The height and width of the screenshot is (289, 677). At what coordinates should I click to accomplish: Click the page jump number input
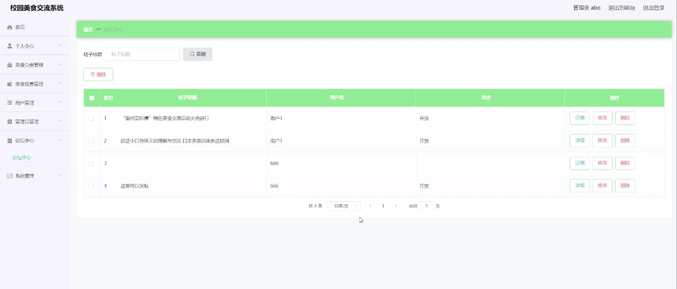click(x=426, y=206)
